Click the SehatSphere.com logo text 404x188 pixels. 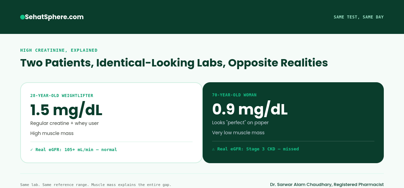point(54,17)
